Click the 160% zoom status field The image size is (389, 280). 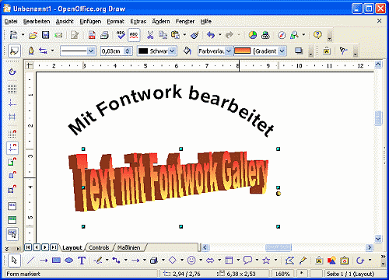(x=282, y=274)
